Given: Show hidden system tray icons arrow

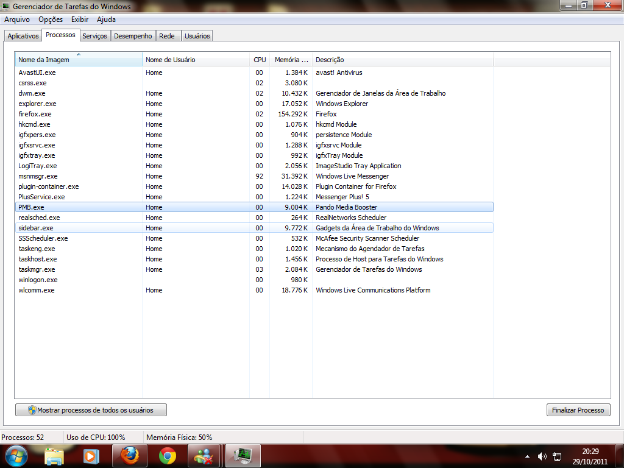Looking at the screenshot, I should click(x=527, y=456).
